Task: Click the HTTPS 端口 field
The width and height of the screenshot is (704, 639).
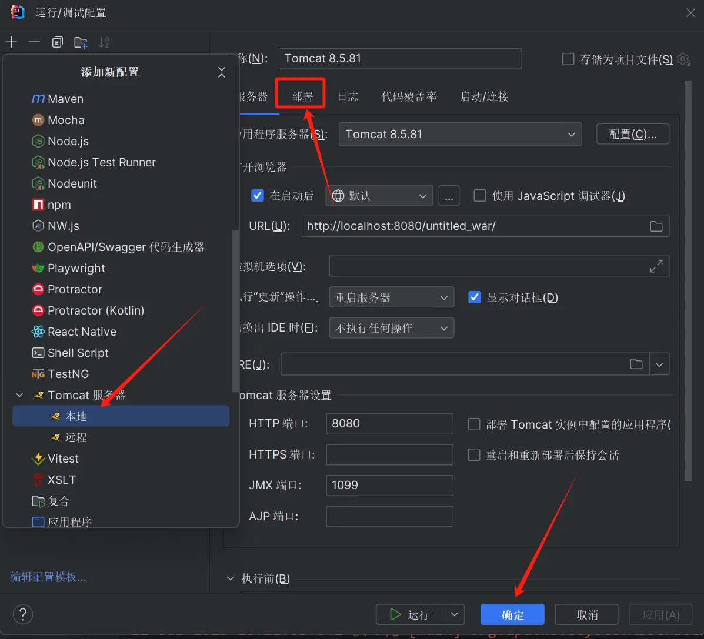Action: click(x=389, y=454)
